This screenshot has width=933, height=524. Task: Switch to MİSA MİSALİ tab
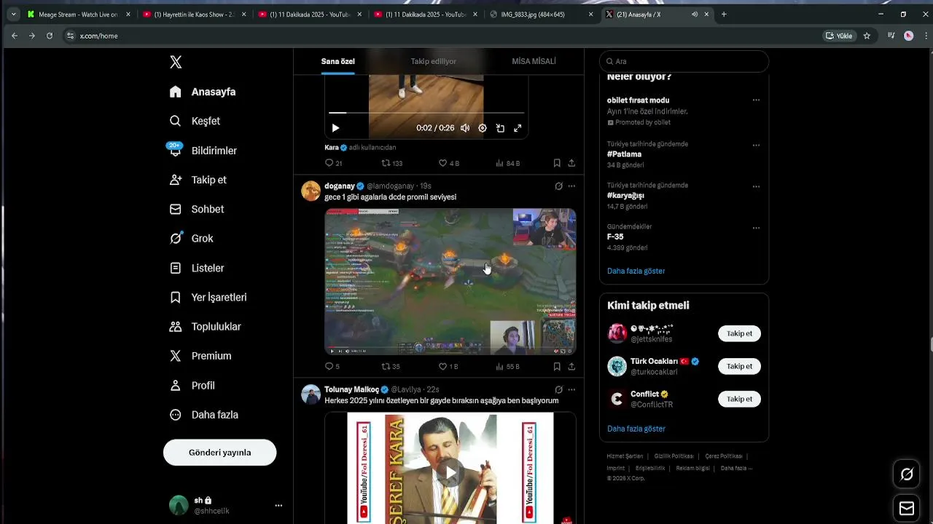click(x=534, y=61)
